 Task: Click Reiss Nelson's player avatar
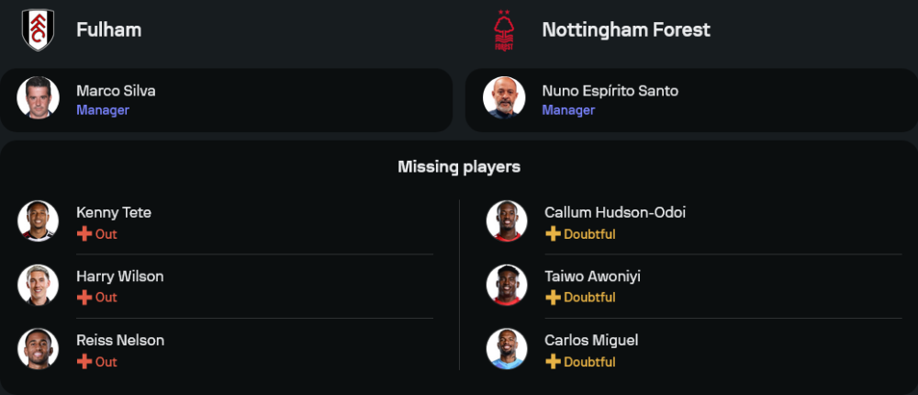point(39,349)
